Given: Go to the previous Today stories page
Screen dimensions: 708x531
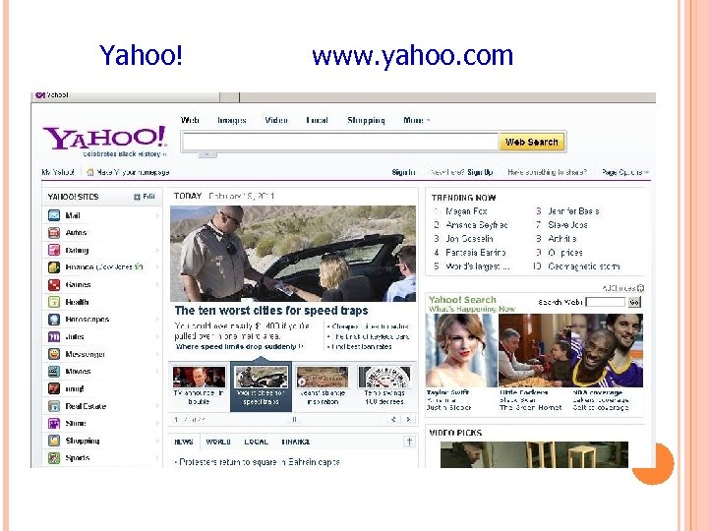Looking at the screenshot, I should pos(393,420).
